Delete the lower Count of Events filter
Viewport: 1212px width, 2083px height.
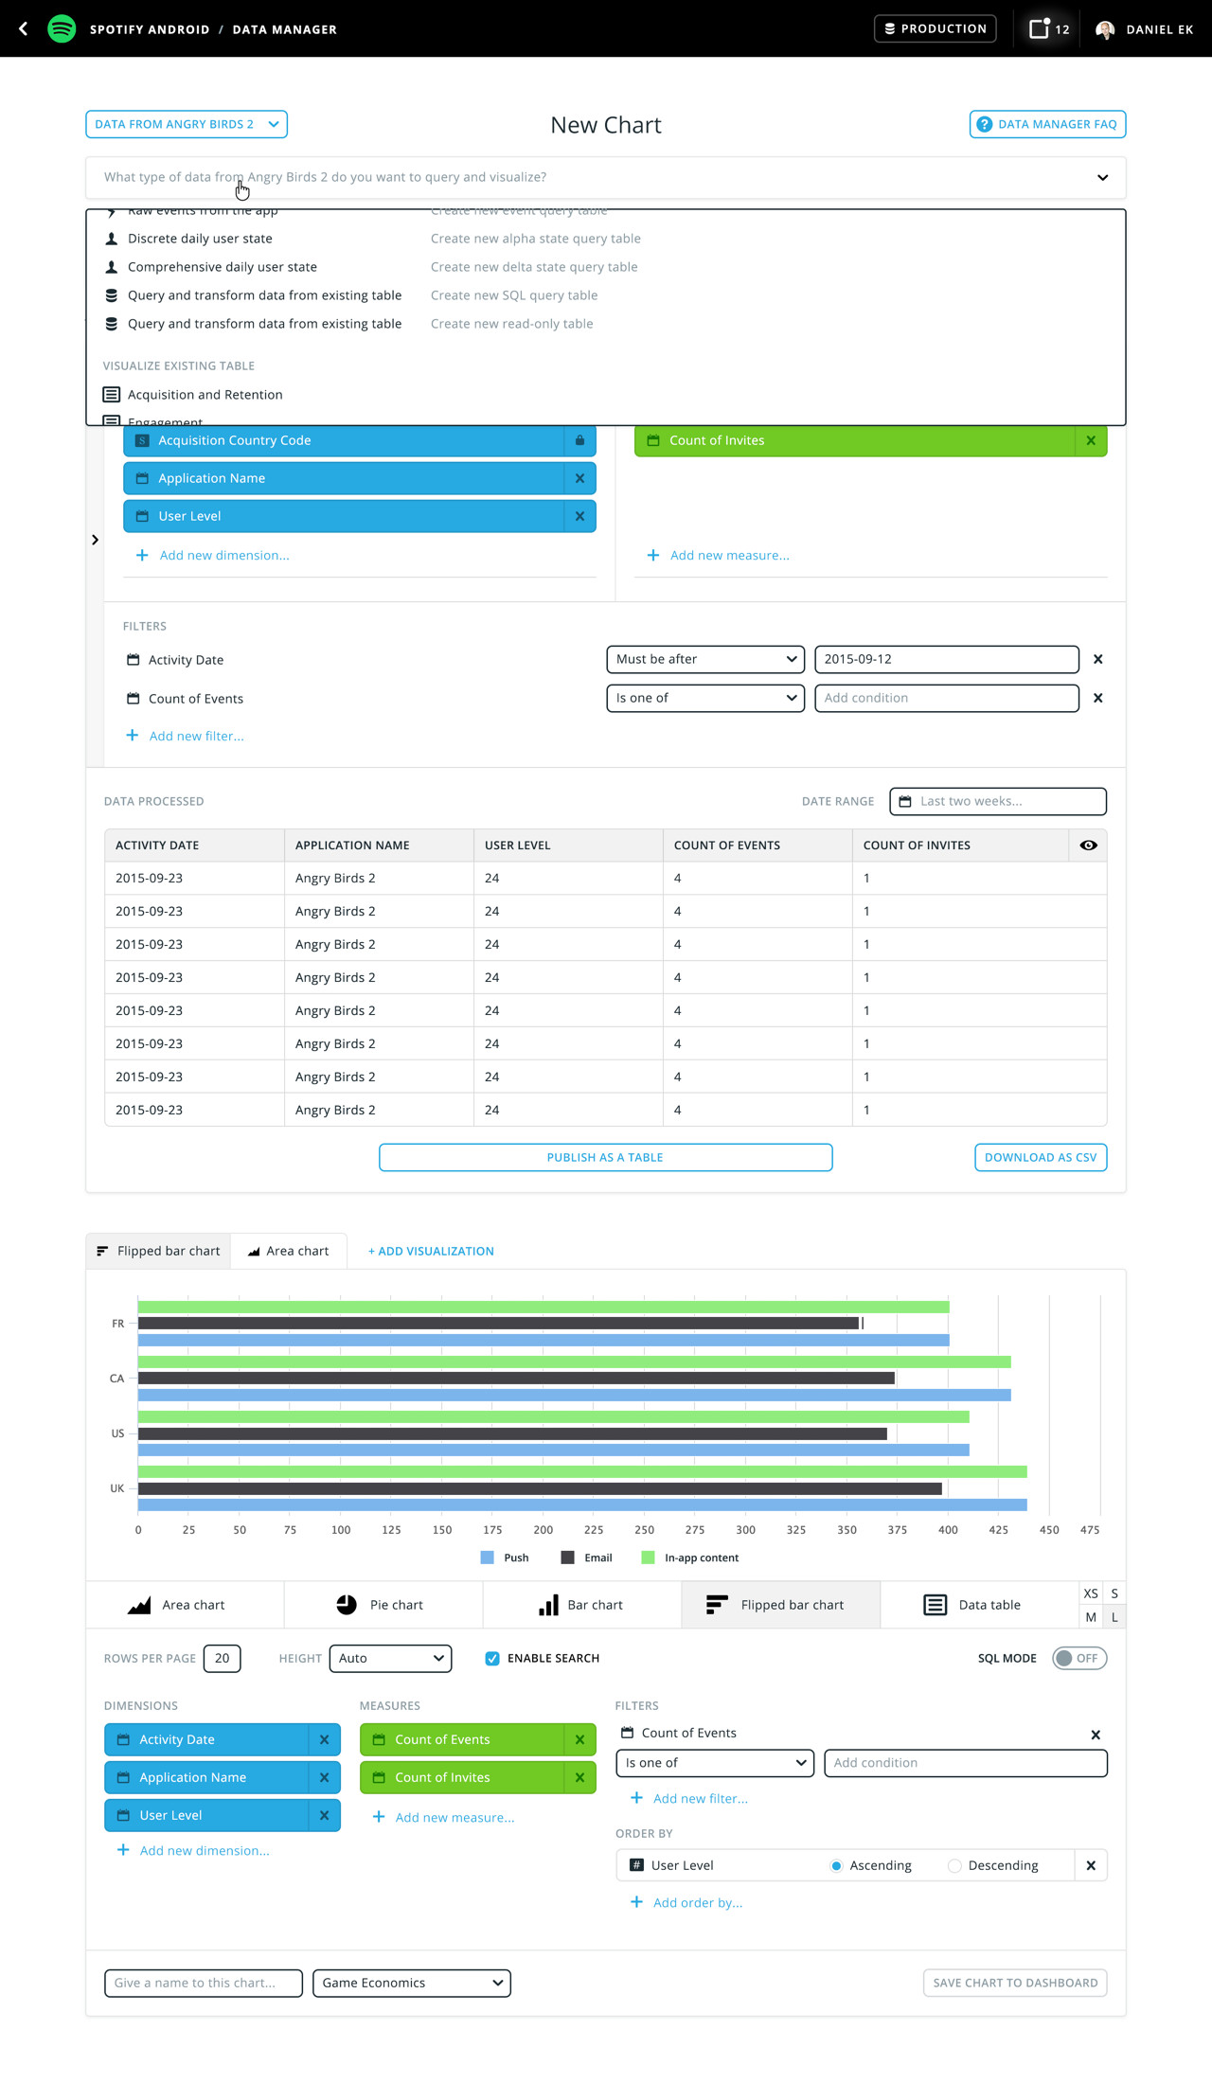tap(1096, 1735)
